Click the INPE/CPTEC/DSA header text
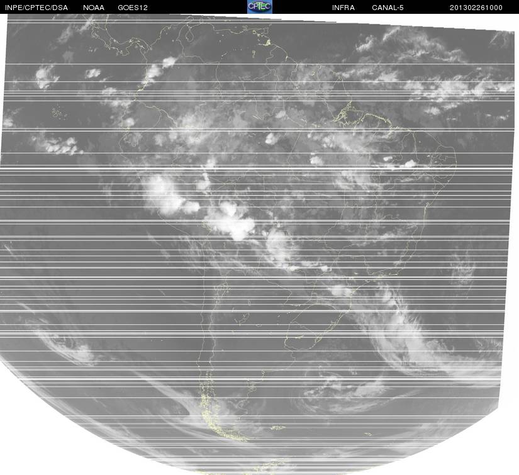Viewport: 519px width, 475px height. 36,8
